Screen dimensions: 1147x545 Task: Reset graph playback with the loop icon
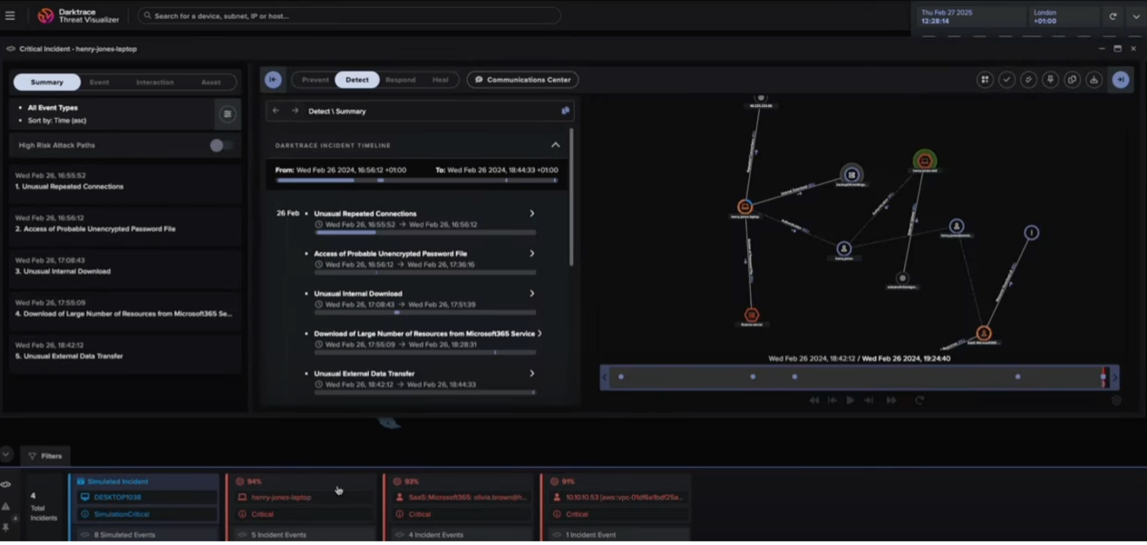click(x=919, y=400)
